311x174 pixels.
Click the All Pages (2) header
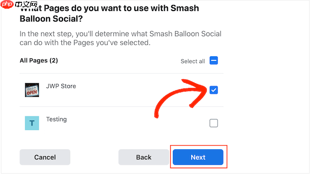pos(39,60)
